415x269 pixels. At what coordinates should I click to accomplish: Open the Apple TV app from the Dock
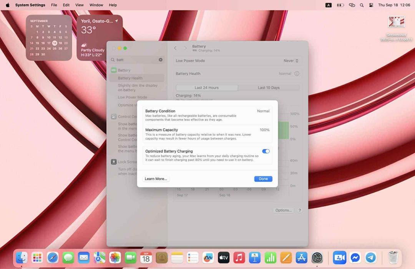click(223, 258)
